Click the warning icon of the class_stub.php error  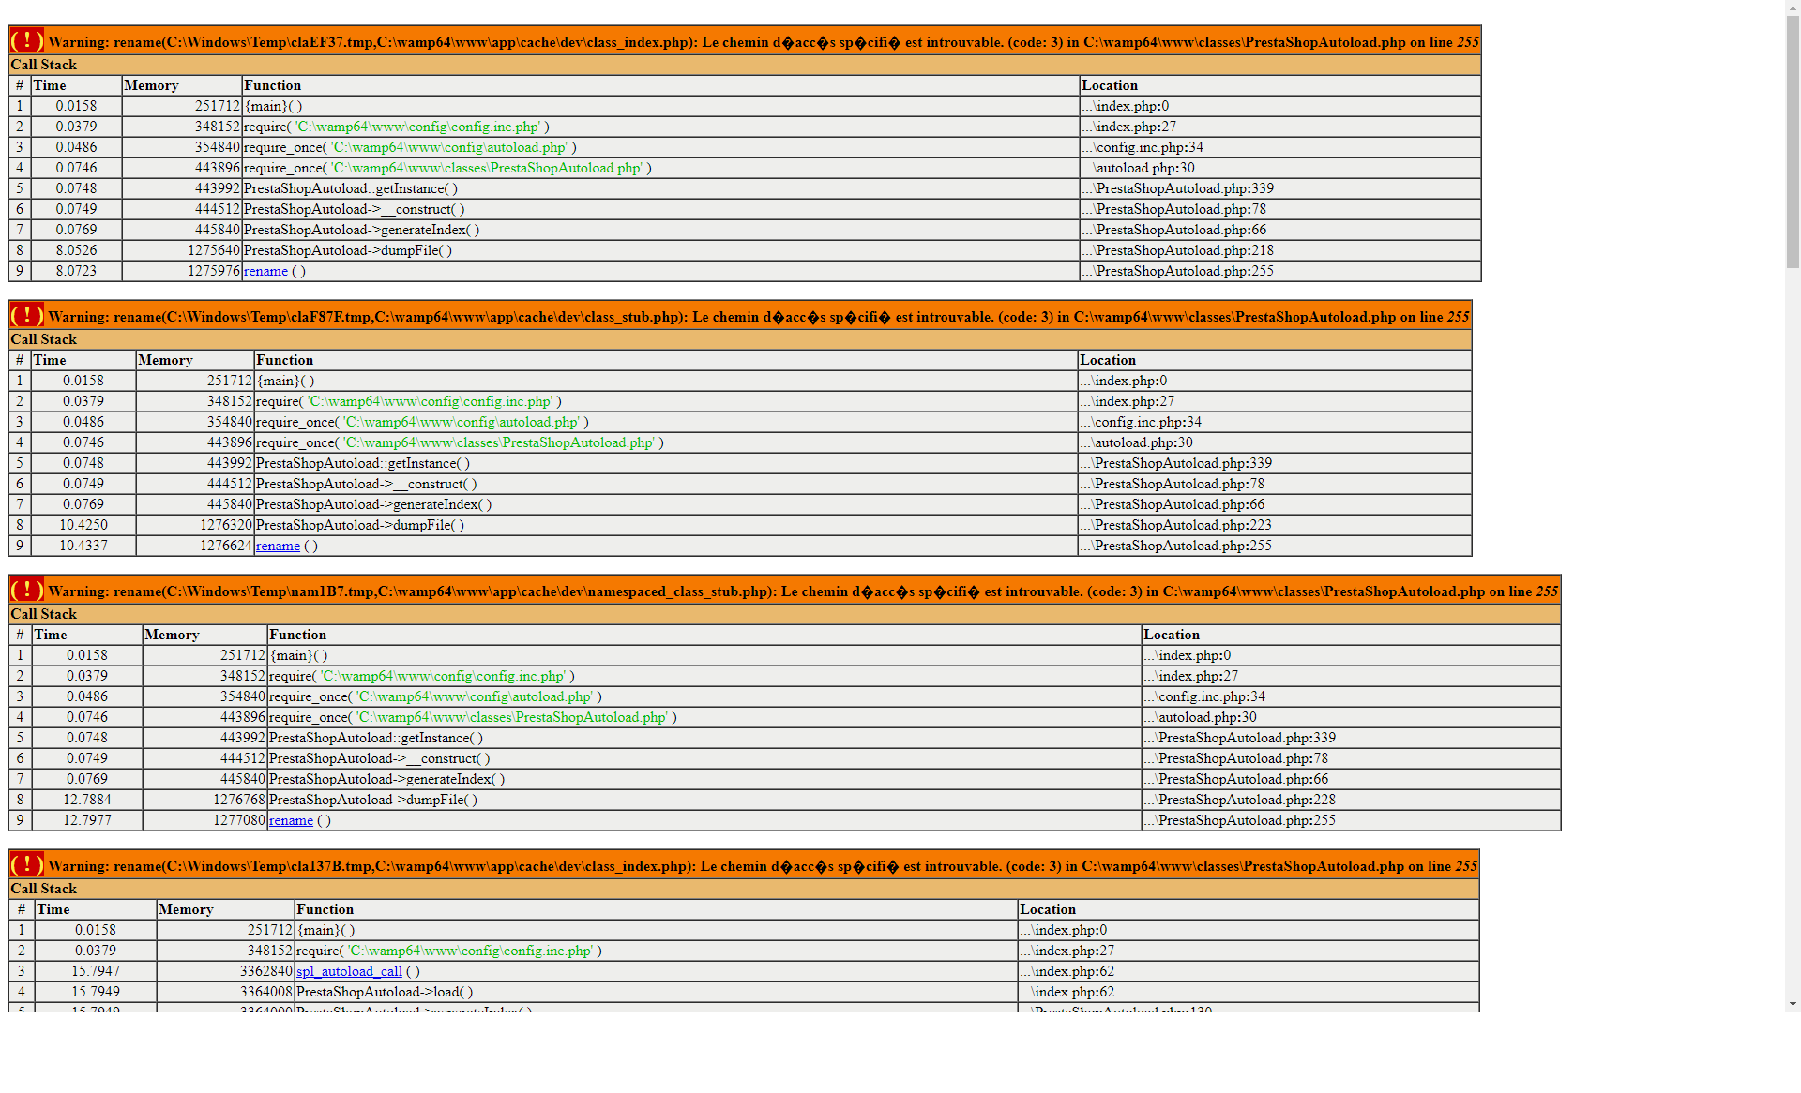click(x=26, y=315)
